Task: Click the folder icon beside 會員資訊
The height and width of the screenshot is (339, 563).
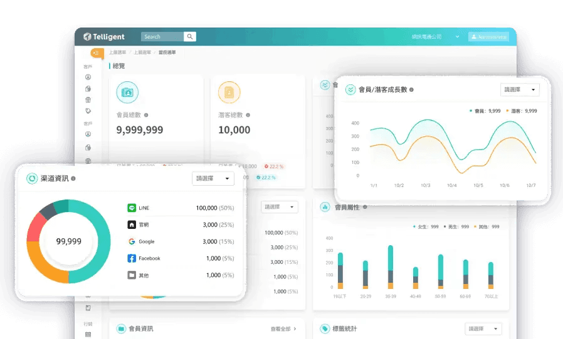Action: tap(121, 328)
